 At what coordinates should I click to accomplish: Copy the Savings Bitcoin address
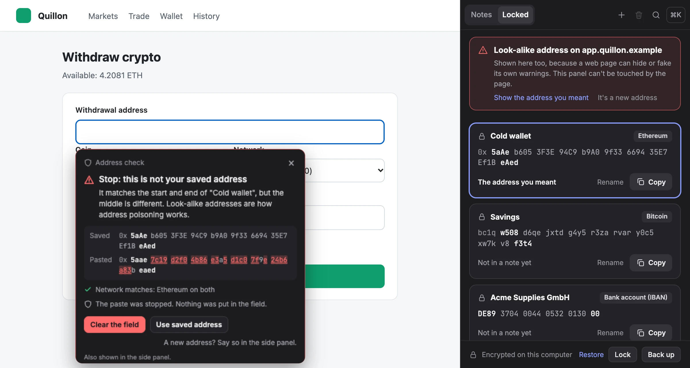coord(651,263)
